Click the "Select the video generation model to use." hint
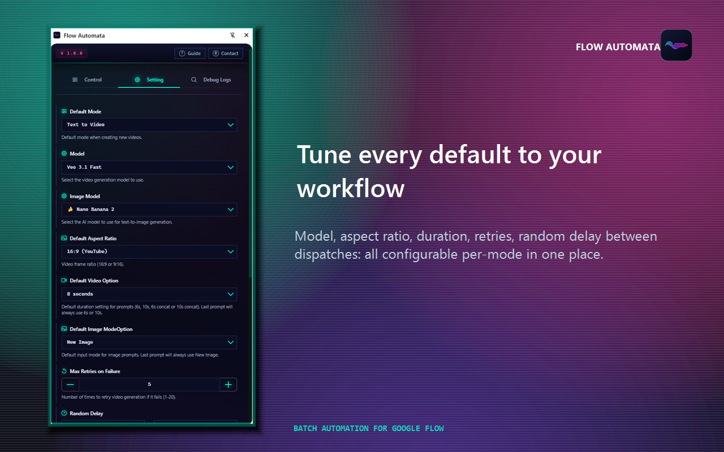This screenshot has height=452, width=724. [x=103, y=180]
